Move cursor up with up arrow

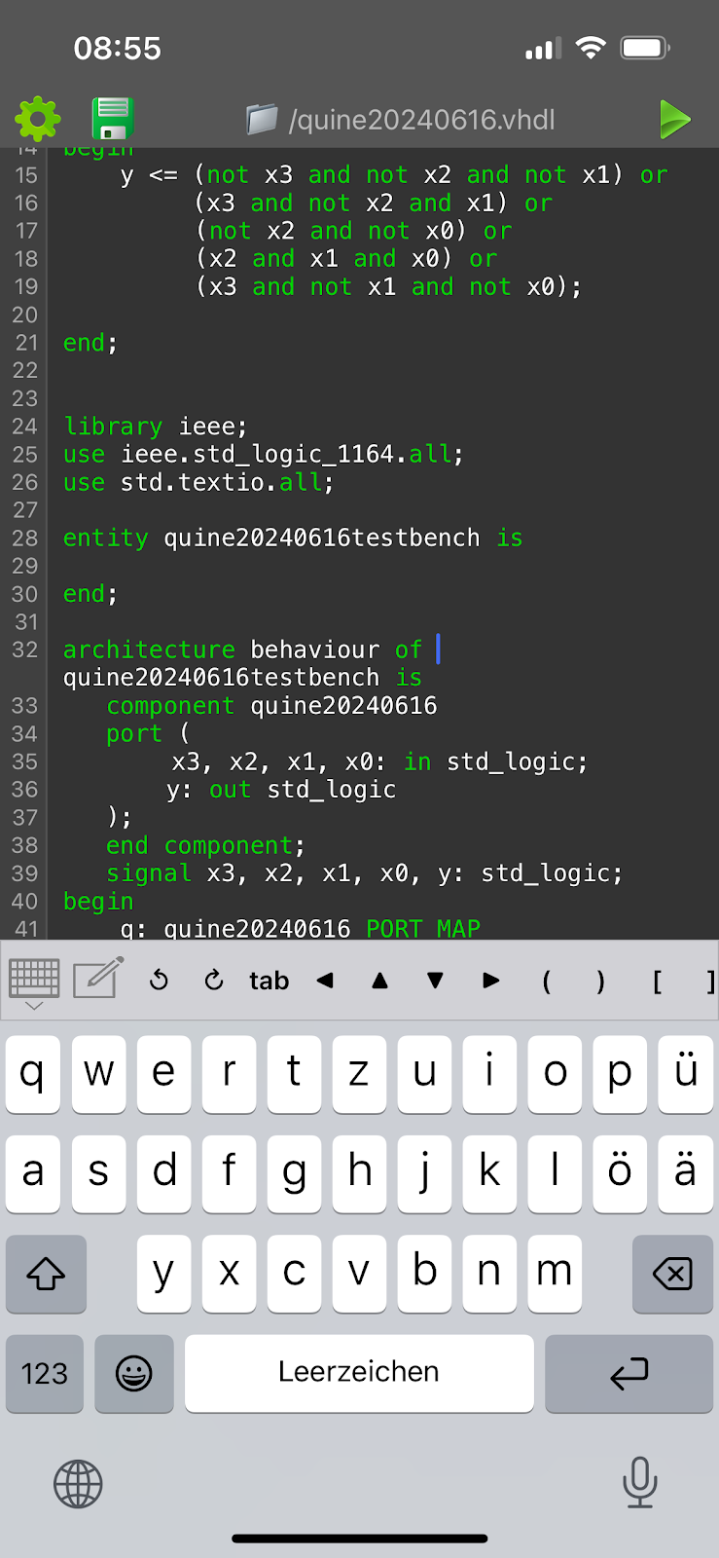(x=380, y=981)
